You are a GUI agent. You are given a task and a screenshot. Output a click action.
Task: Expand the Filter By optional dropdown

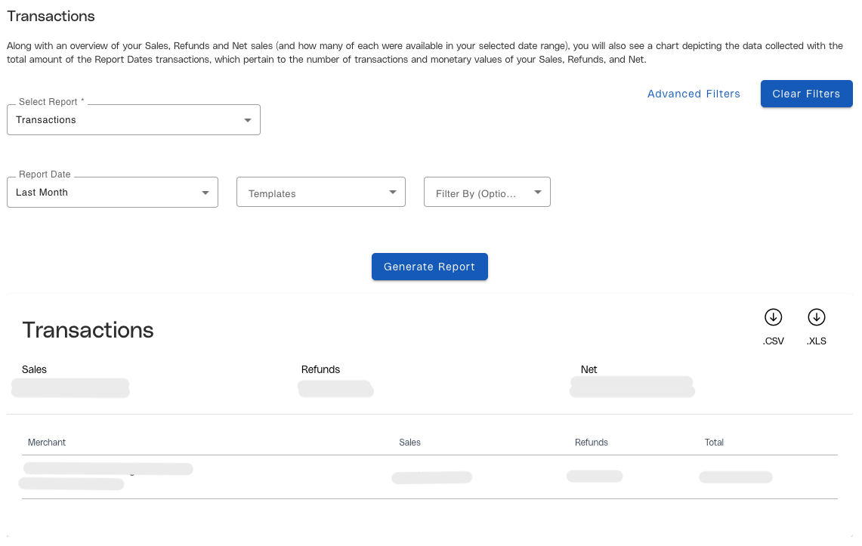[487, 193]
